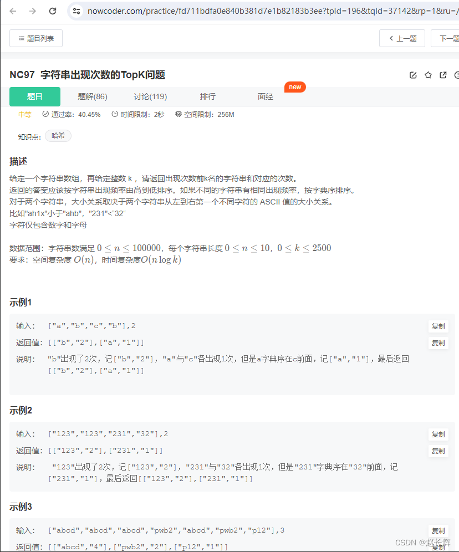This screenshot has height=552, width=459.
Task: Open the 题目列表 problem list
Action: (35, 38)
